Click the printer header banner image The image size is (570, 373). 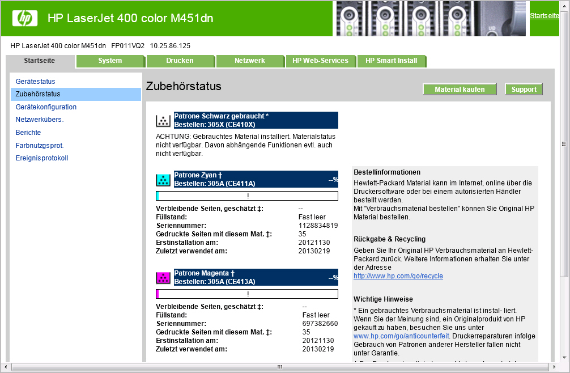pyautogui.click(x=431, y=18)
